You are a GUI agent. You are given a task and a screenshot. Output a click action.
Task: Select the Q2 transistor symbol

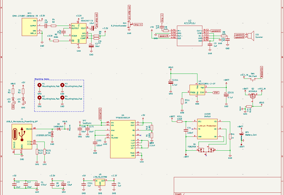pyautogui.click(x=253, y=96)
